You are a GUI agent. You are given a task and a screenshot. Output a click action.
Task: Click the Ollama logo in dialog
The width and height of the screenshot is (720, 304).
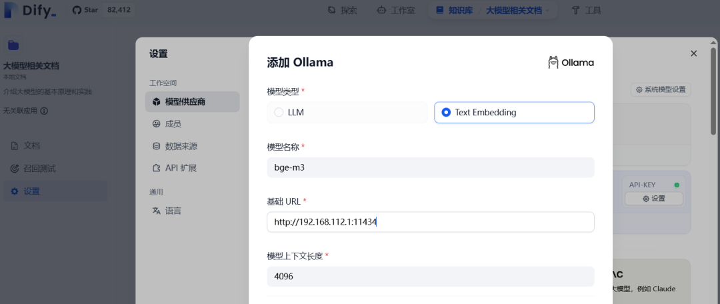[571, 63]
